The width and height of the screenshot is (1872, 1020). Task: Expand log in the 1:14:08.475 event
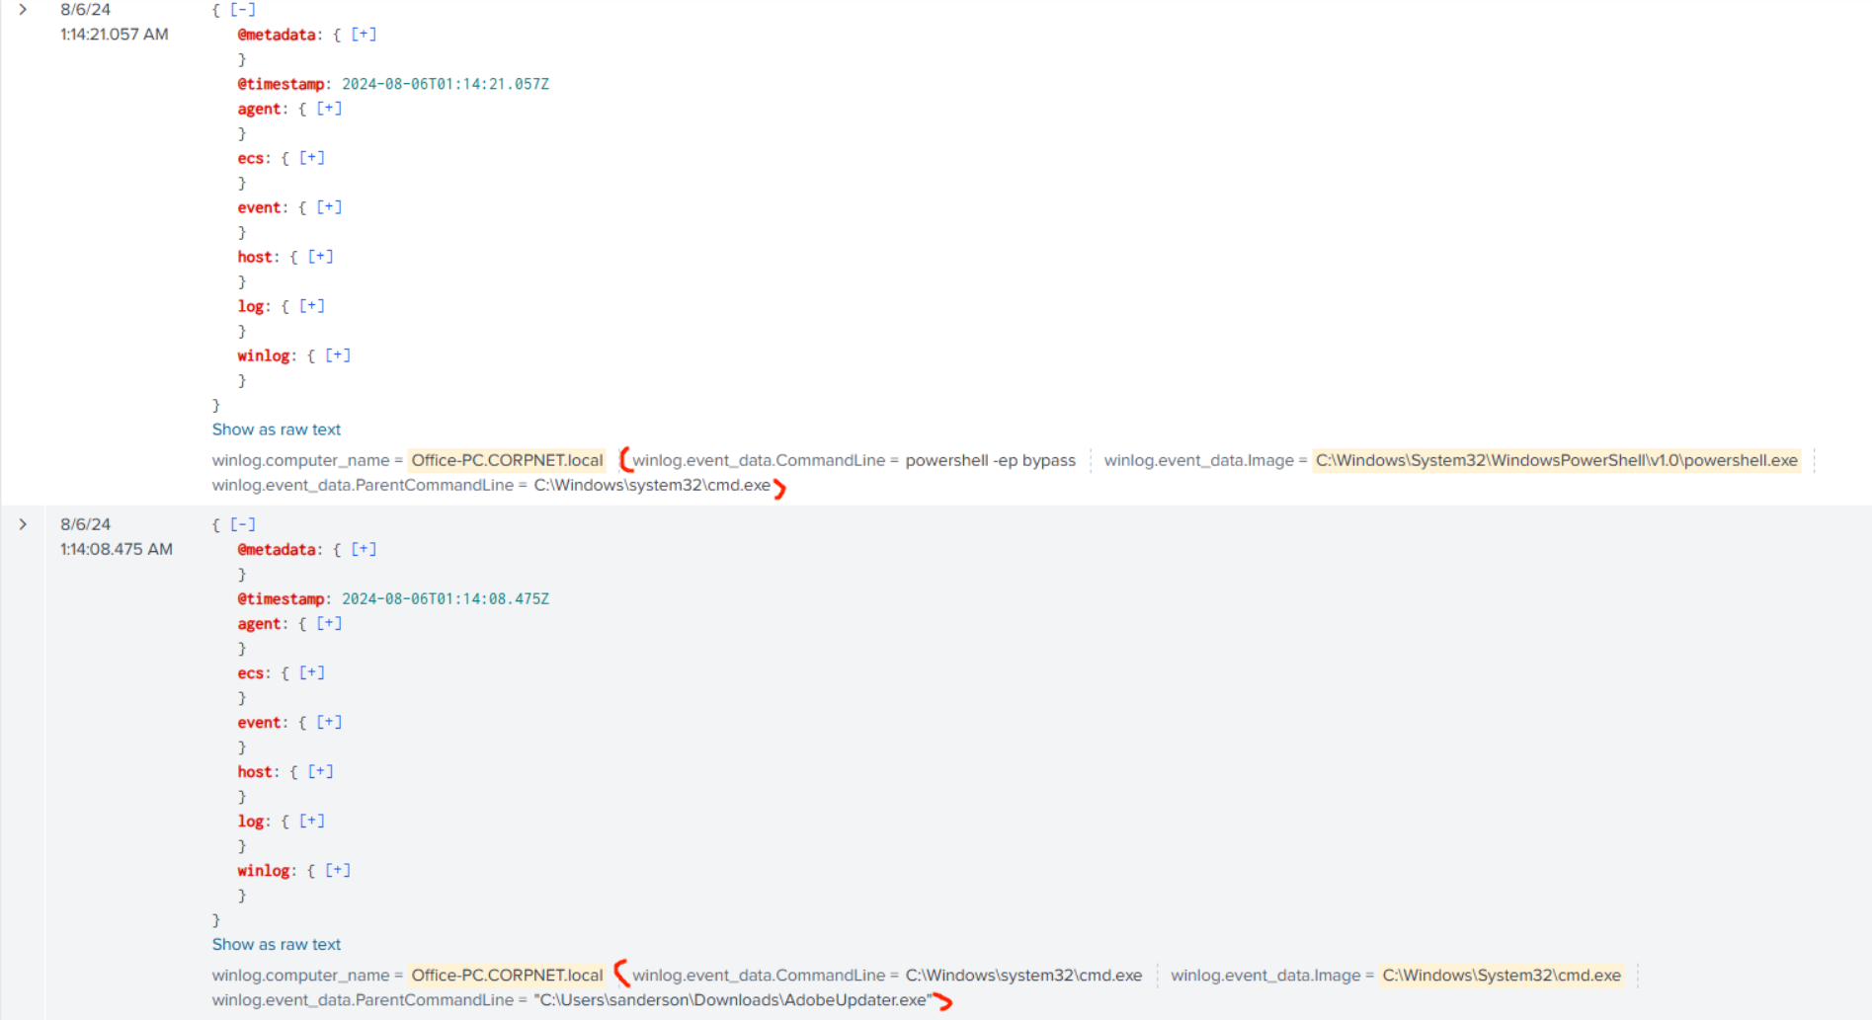(x=312, y=821)
